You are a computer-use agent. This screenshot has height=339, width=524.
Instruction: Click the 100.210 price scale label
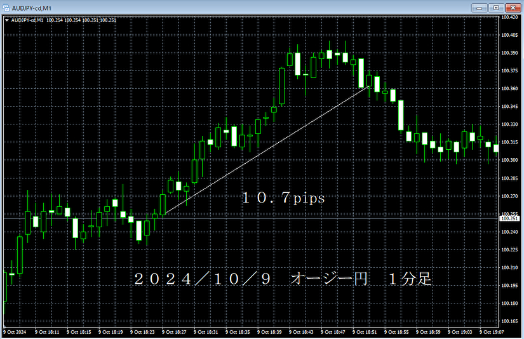[509, 267]
